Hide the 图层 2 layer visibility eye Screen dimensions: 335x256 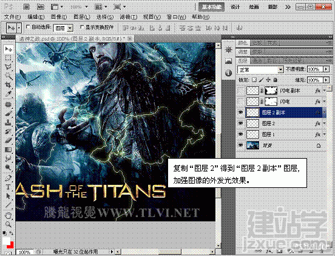tap(240, 123)
